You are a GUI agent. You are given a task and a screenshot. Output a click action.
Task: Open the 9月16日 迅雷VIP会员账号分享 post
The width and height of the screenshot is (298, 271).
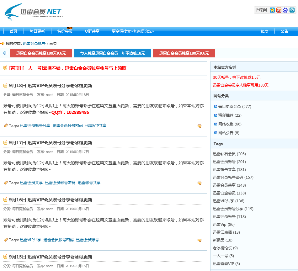[x=51, y=200]
